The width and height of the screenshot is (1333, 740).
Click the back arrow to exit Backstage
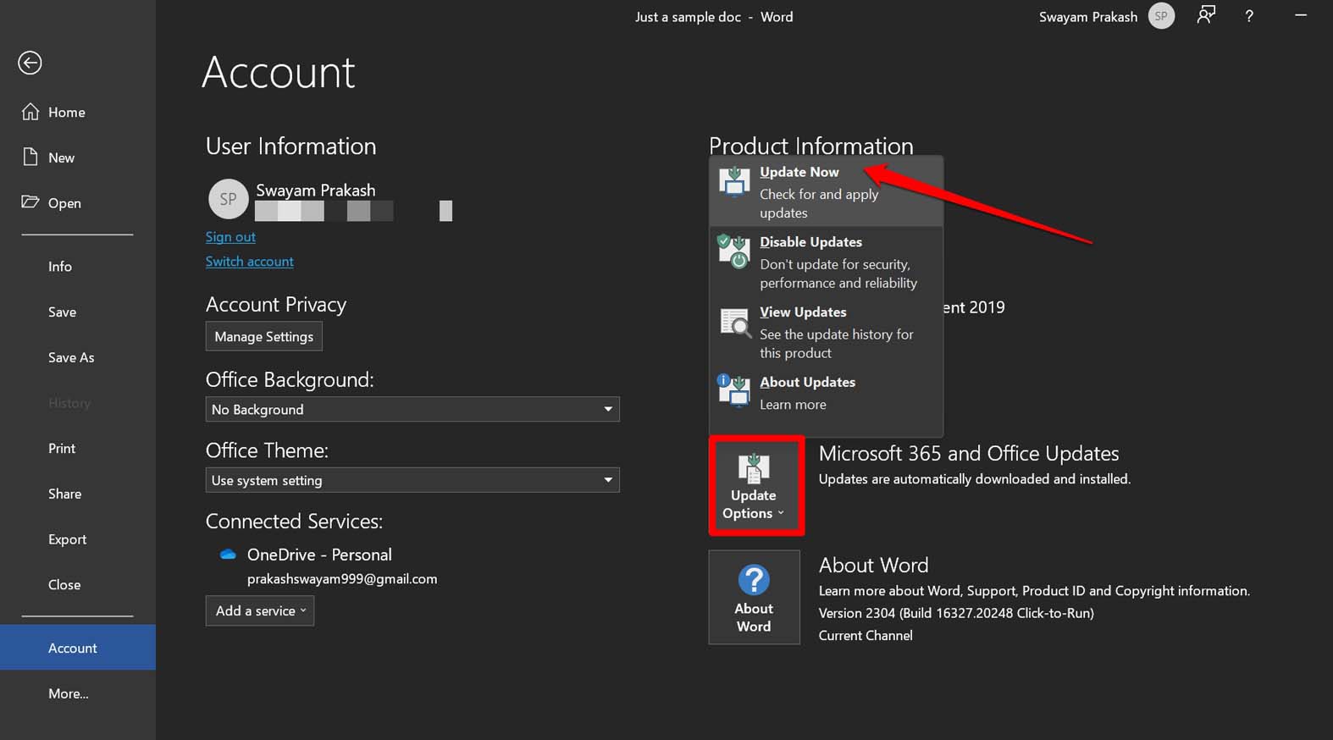tap(30, 63)
